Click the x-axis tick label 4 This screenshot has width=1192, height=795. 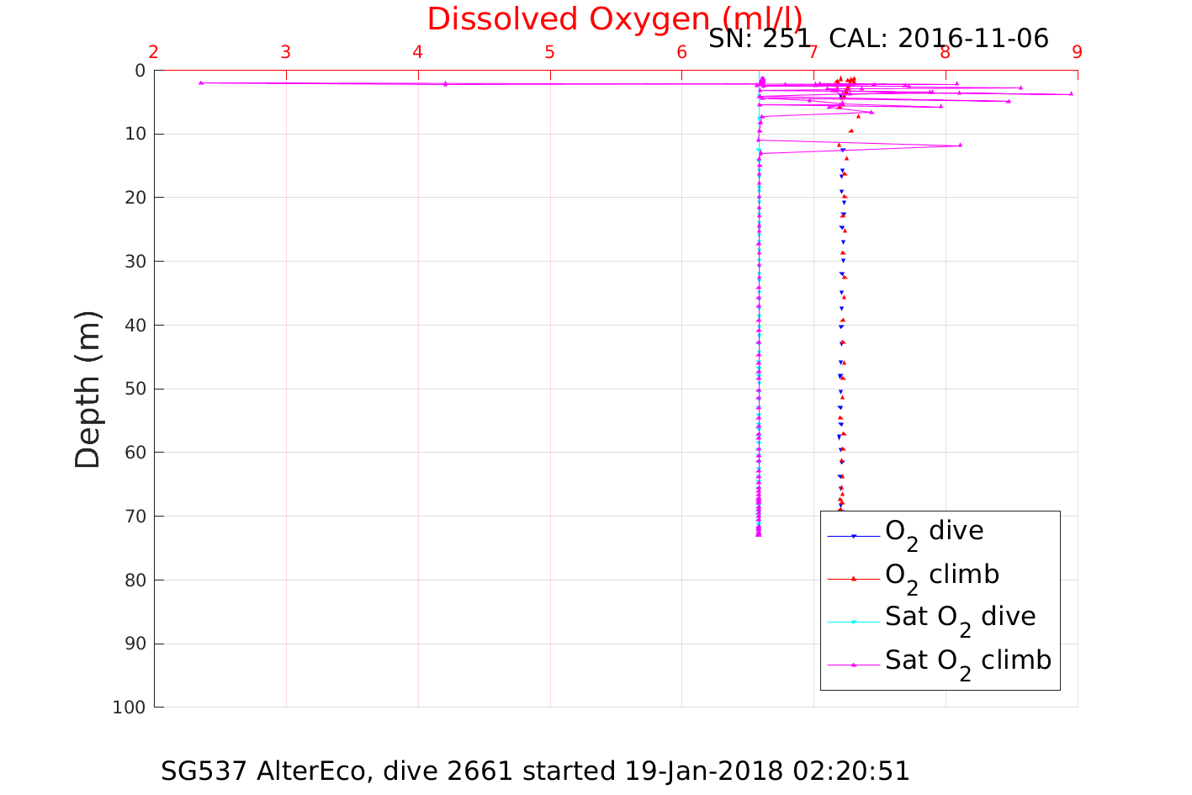pyautogui.click(x=418, y=52)
